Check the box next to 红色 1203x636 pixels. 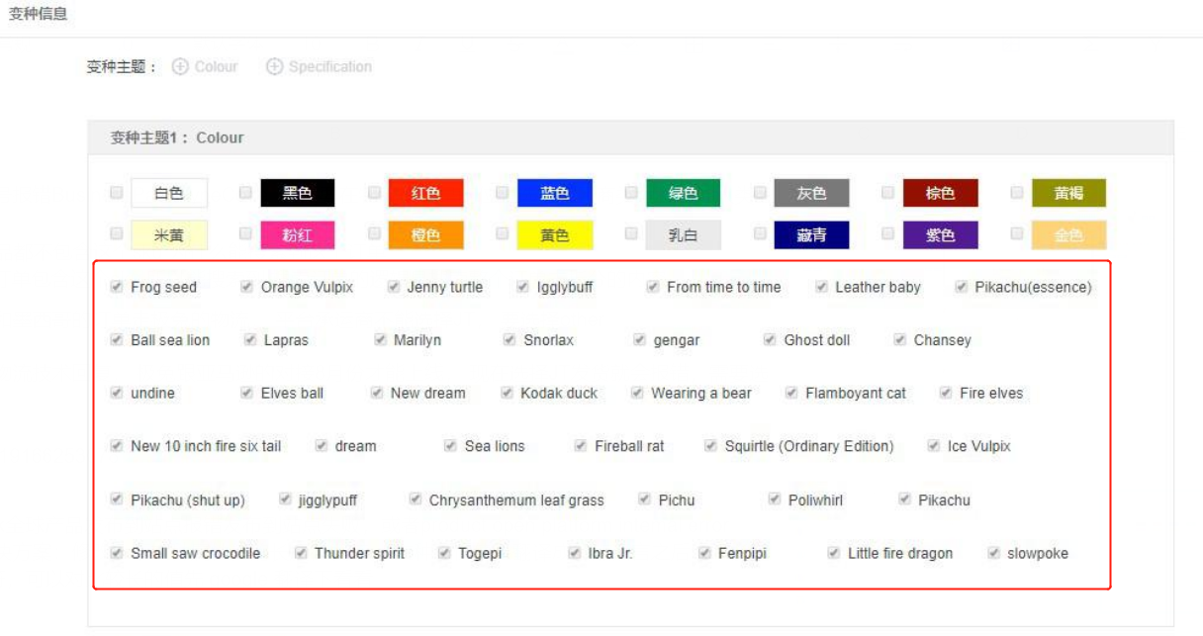pos(374,193)
